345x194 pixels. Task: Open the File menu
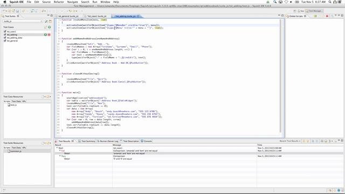(29, 2)
